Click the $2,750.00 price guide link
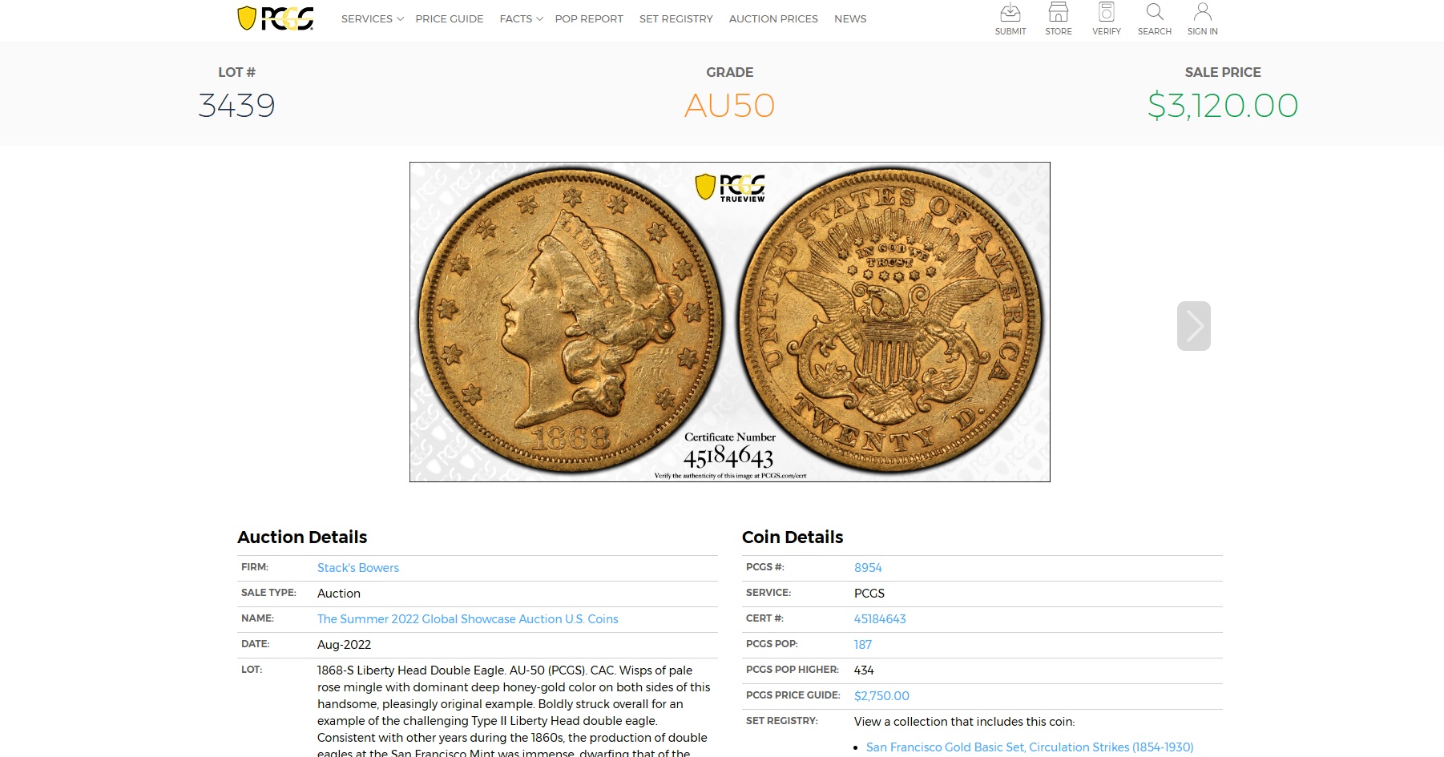The height and width of the screenshot is (757, 1444). (x=881, y=696)
